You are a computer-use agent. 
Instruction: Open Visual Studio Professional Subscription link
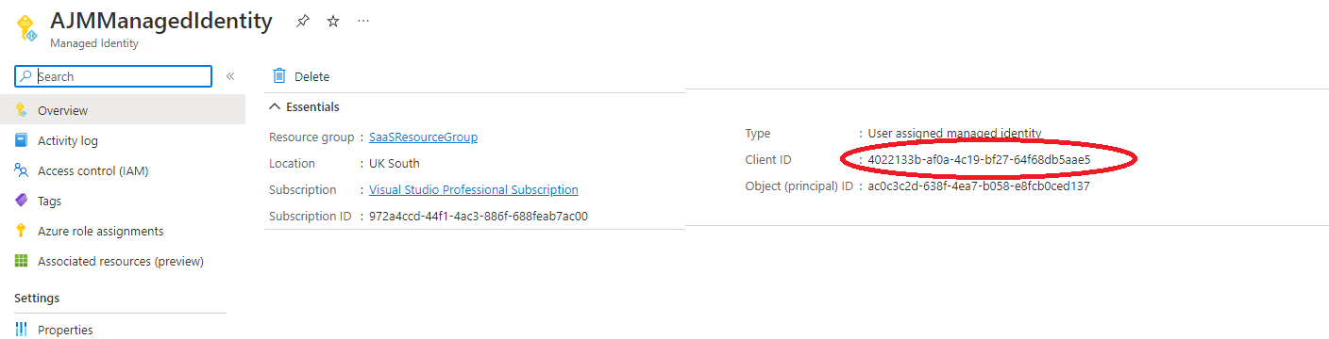[474, 189]
